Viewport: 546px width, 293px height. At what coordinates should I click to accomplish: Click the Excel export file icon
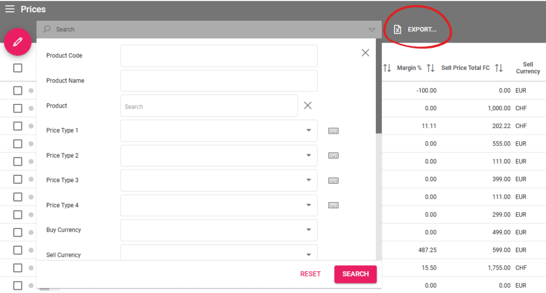(x=397, y=30)
